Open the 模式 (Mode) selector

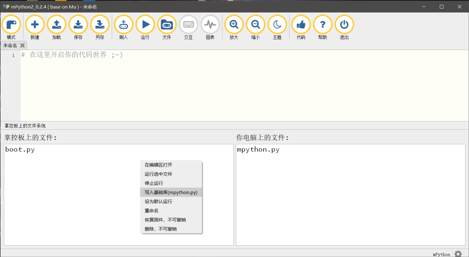(x=11, y=27)
